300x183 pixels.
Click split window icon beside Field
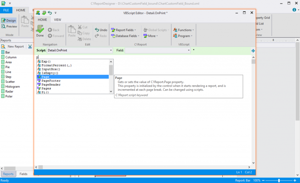(253, 51)
